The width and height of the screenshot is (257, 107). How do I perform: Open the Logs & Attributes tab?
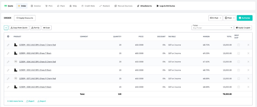(x=165, y=6)
